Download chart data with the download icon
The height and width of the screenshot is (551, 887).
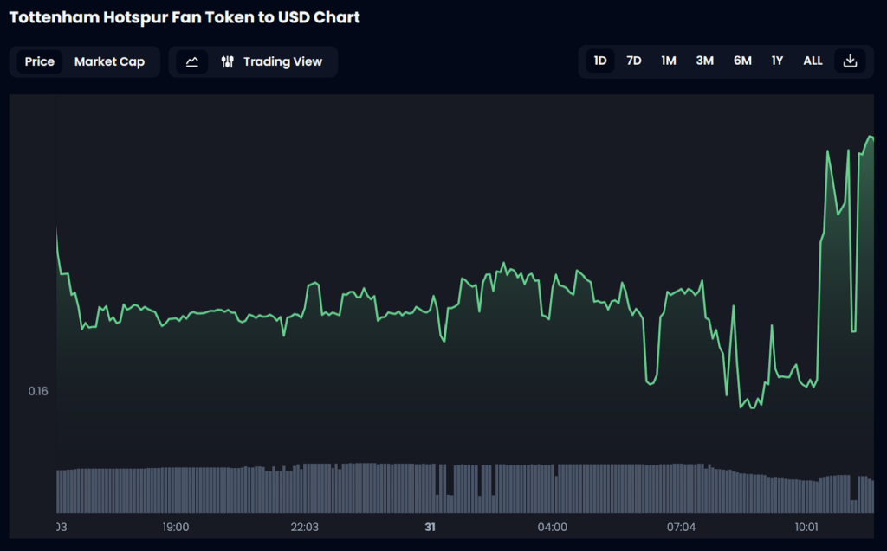click(850, 61)
